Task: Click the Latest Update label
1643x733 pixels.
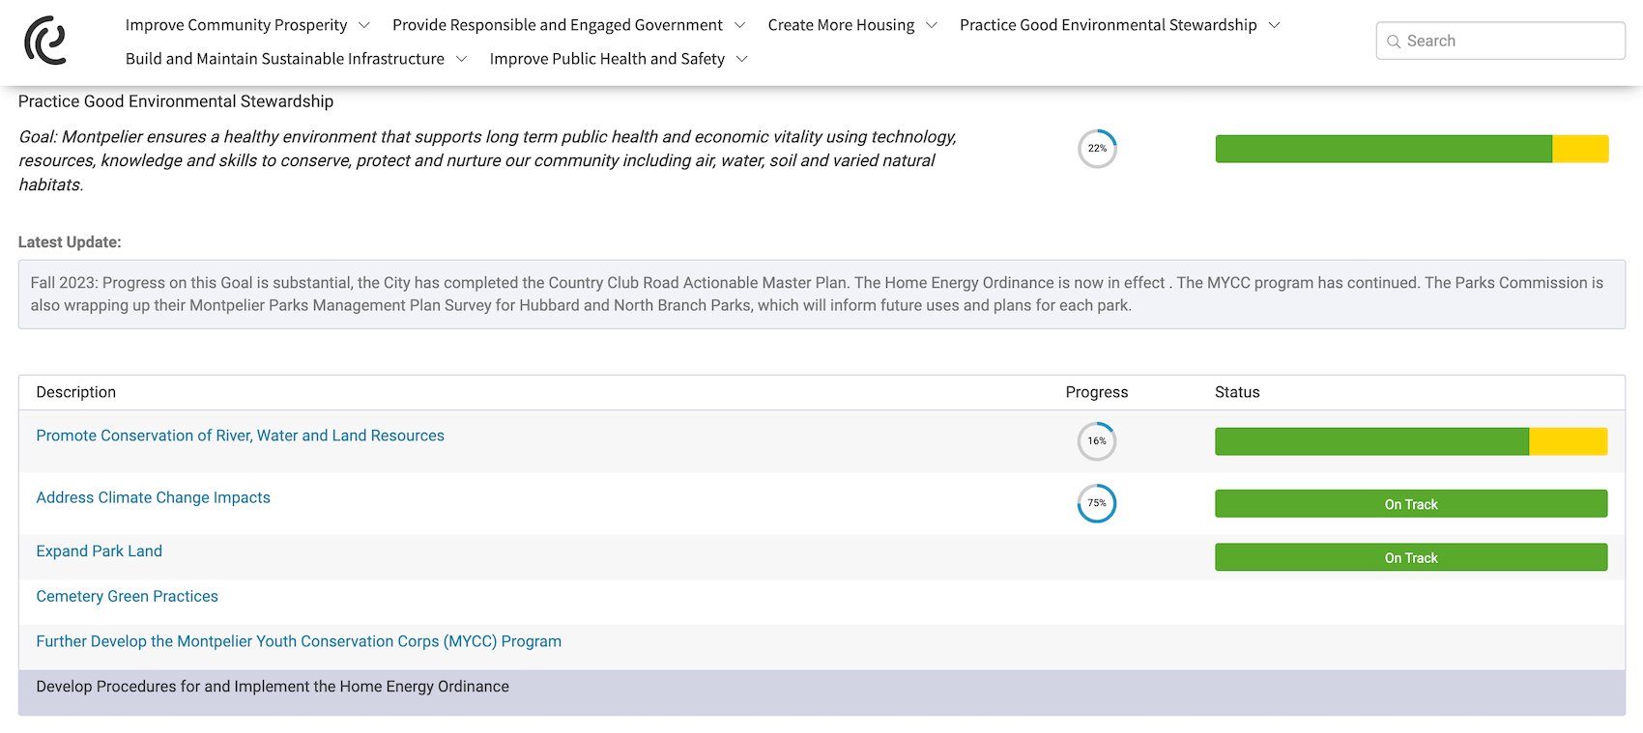Action: (70, 242)
